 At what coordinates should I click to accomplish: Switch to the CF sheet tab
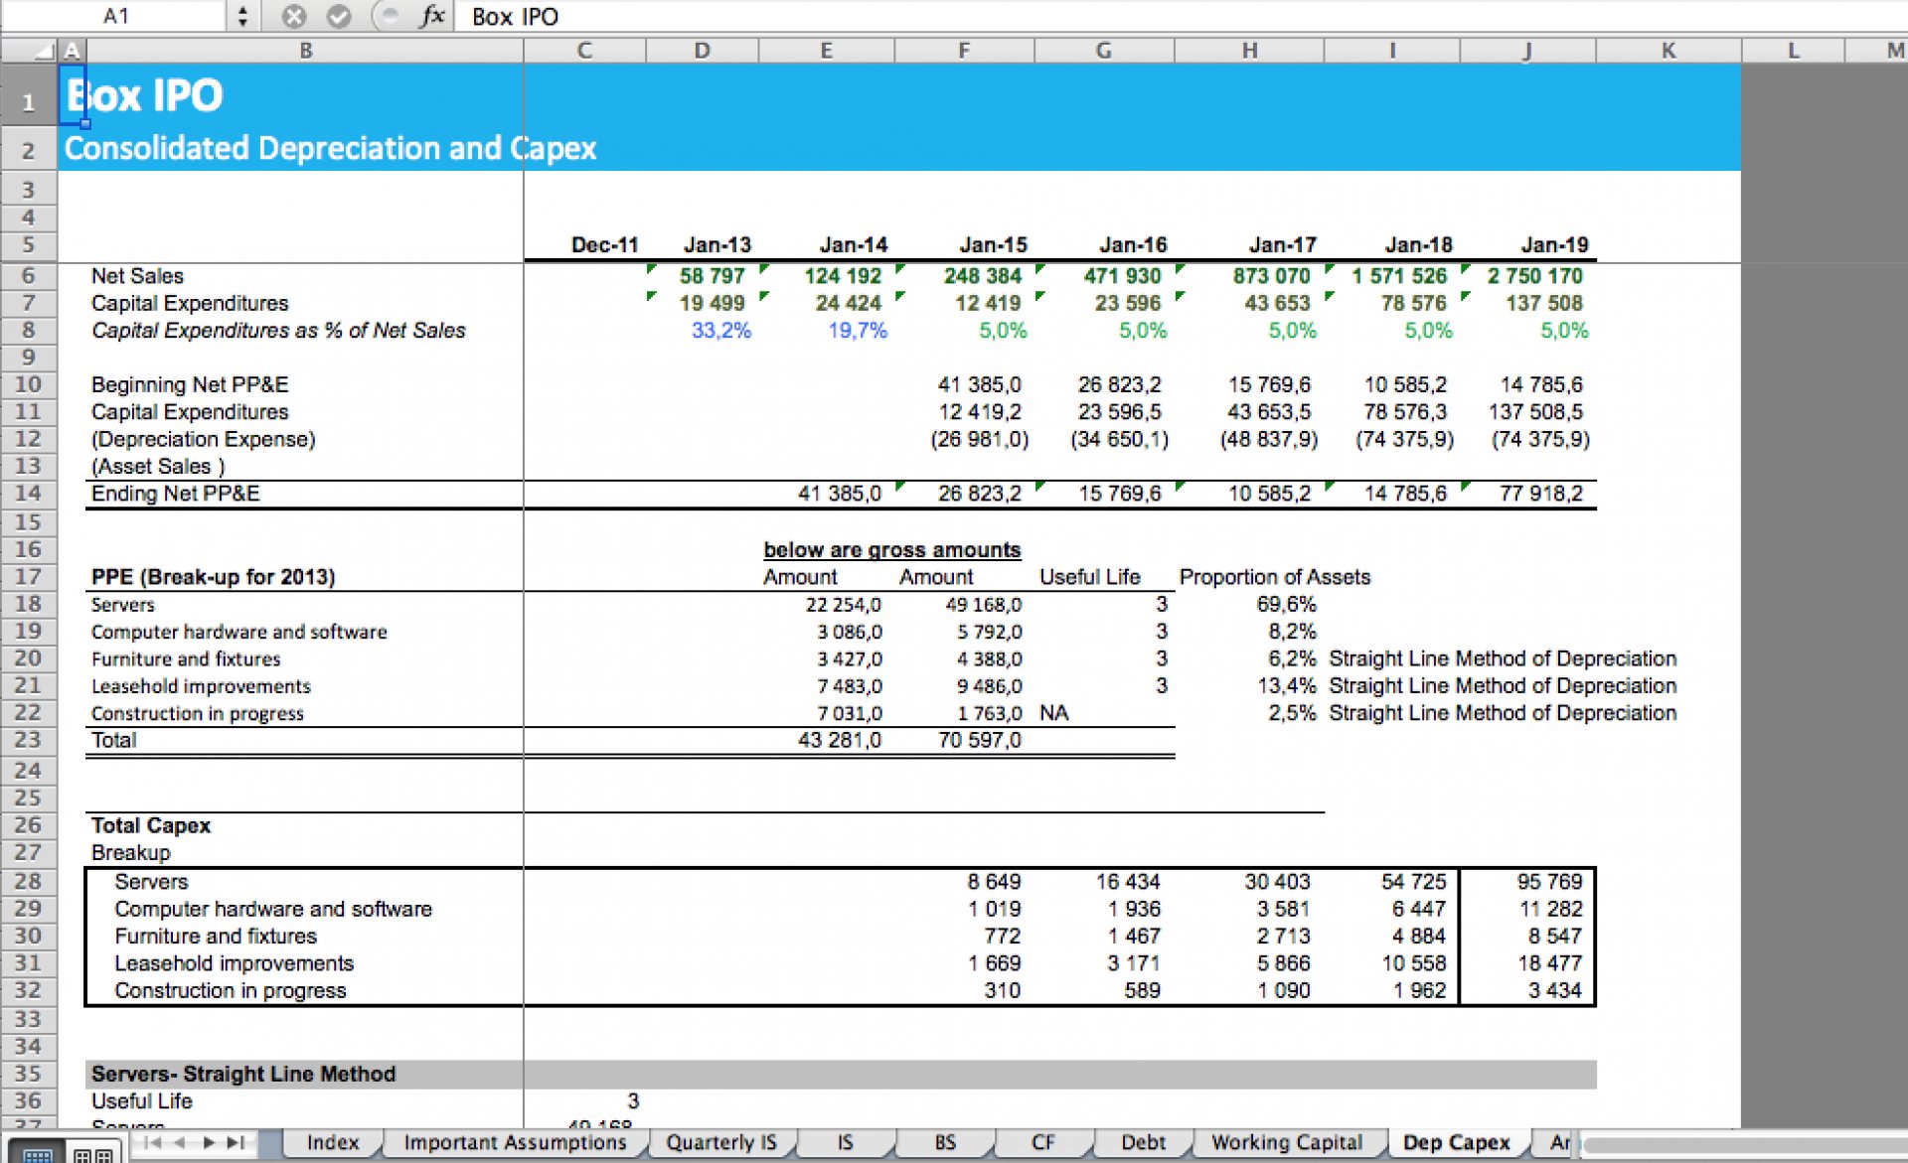click(x=1042, y=1143)
